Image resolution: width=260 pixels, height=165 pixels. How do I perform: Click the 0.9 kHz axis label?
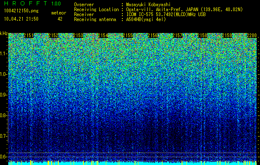click(x=3, y=95)
